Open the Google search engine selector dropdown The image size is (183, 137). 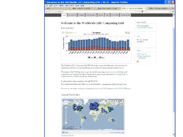tap(143, 11)
